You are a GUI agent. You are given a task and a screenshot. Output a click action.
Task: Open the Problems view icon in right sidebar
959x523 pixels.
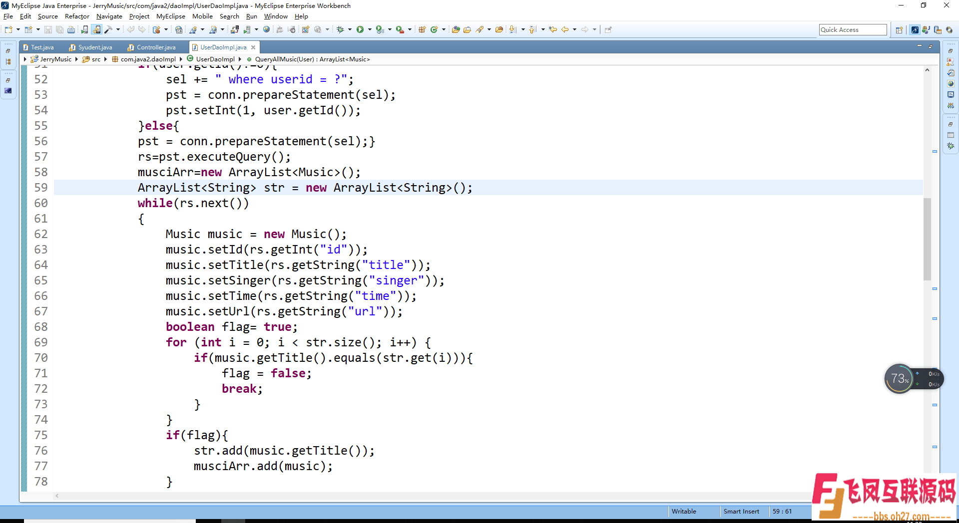point(951,62)
